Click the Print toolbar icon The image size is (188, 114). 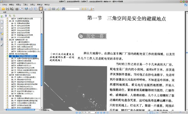(x=17, y=9)
